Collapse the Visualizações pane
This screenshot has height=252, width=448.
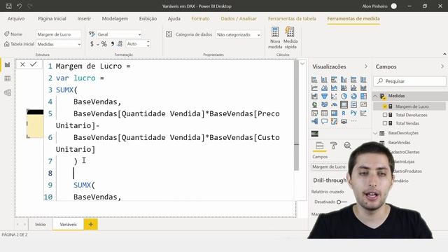click(365, 66)
